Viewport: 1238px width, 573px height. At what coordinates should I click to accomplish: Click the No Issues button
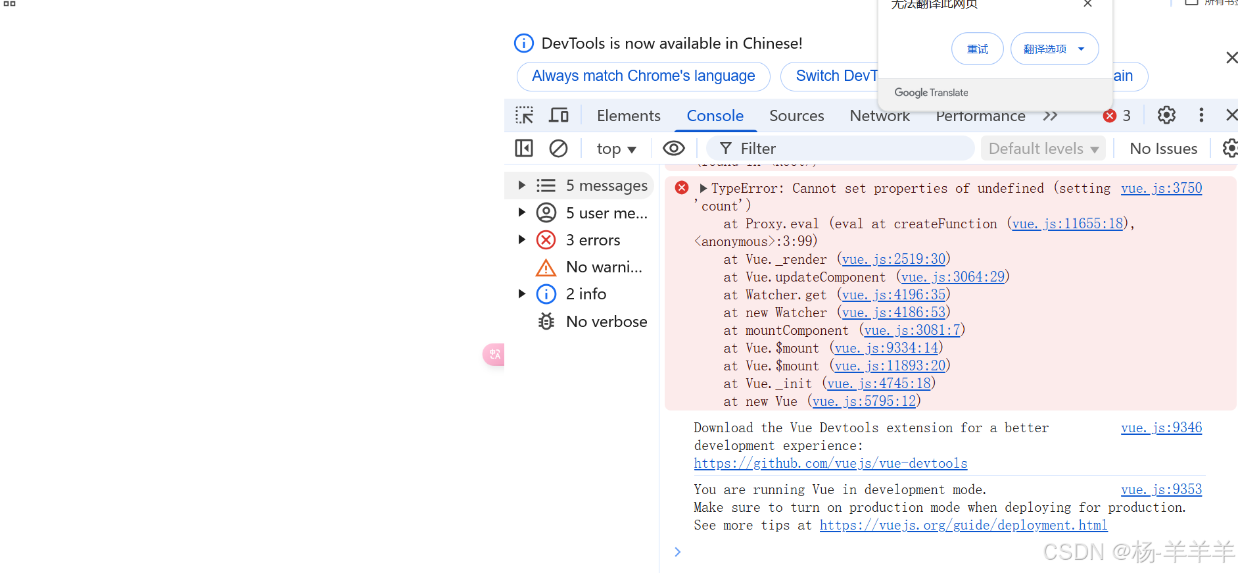coord(1163,149)
